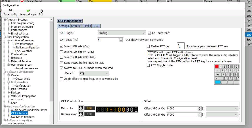Screen dimensions: 252x128
Task: Open Audio devices and voice keyer
Action: 29,110
